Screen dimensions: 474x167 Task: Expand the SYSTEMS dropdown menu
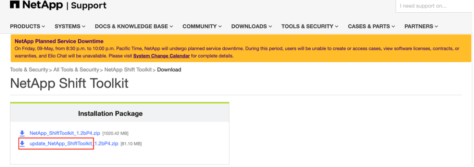tap(70, 26)
